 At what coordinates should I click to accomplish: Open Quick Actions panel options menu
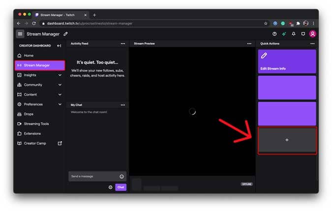[312, 44]
